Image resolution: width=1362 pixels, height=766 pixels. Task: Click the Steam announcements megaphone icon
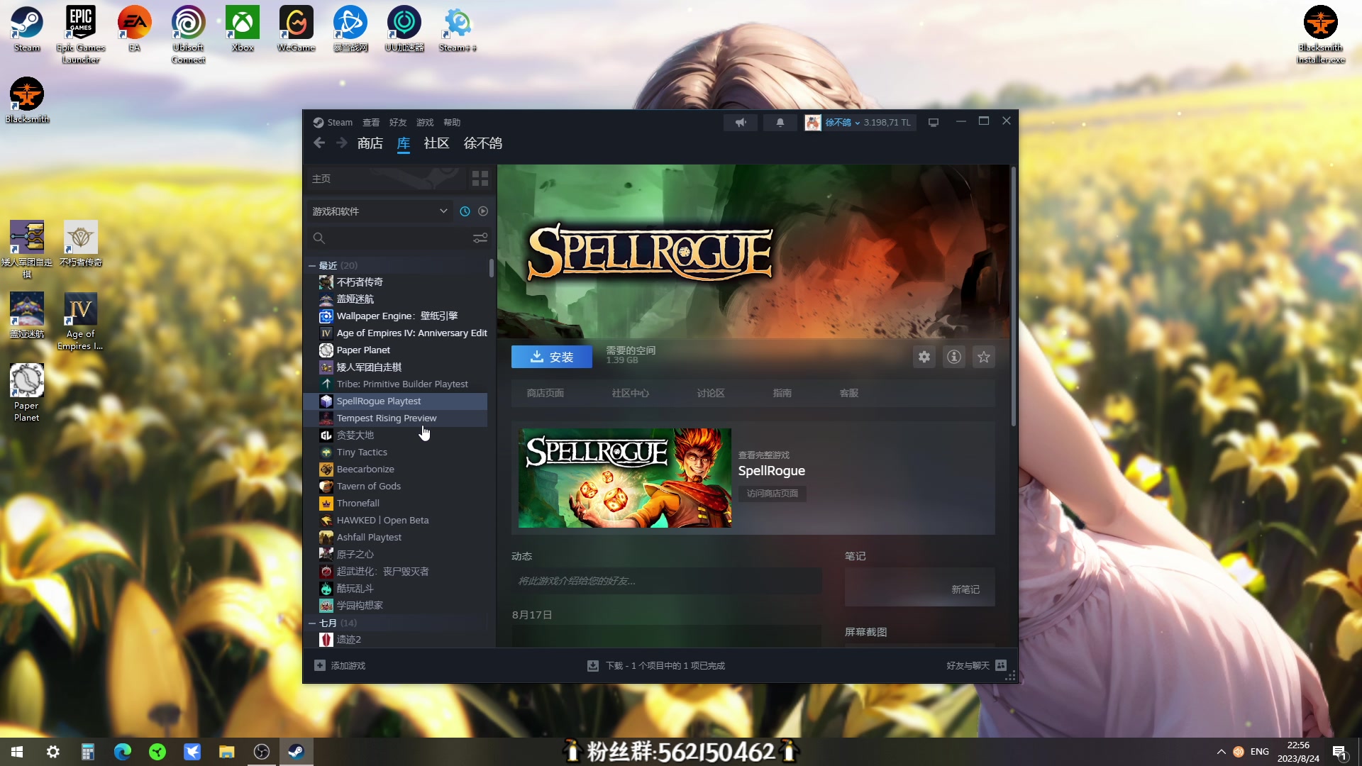tap(741, 123)
